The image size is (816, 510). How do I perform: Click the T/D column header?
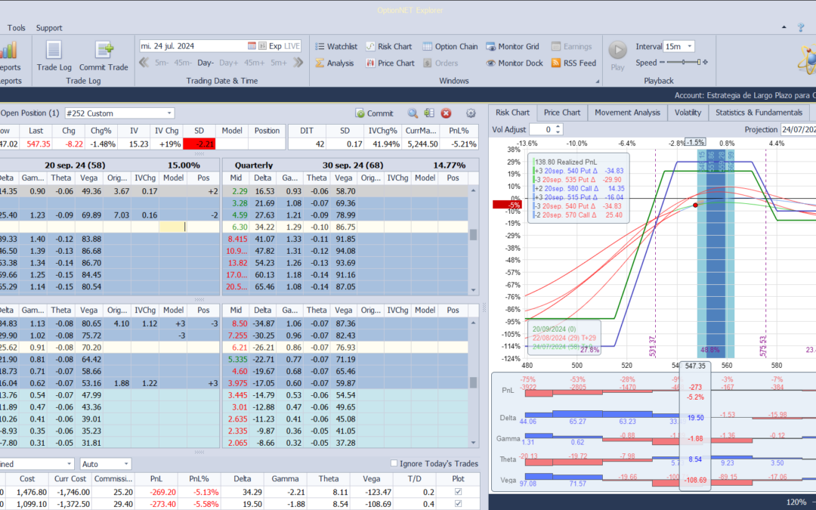click(x=414, y=479)
